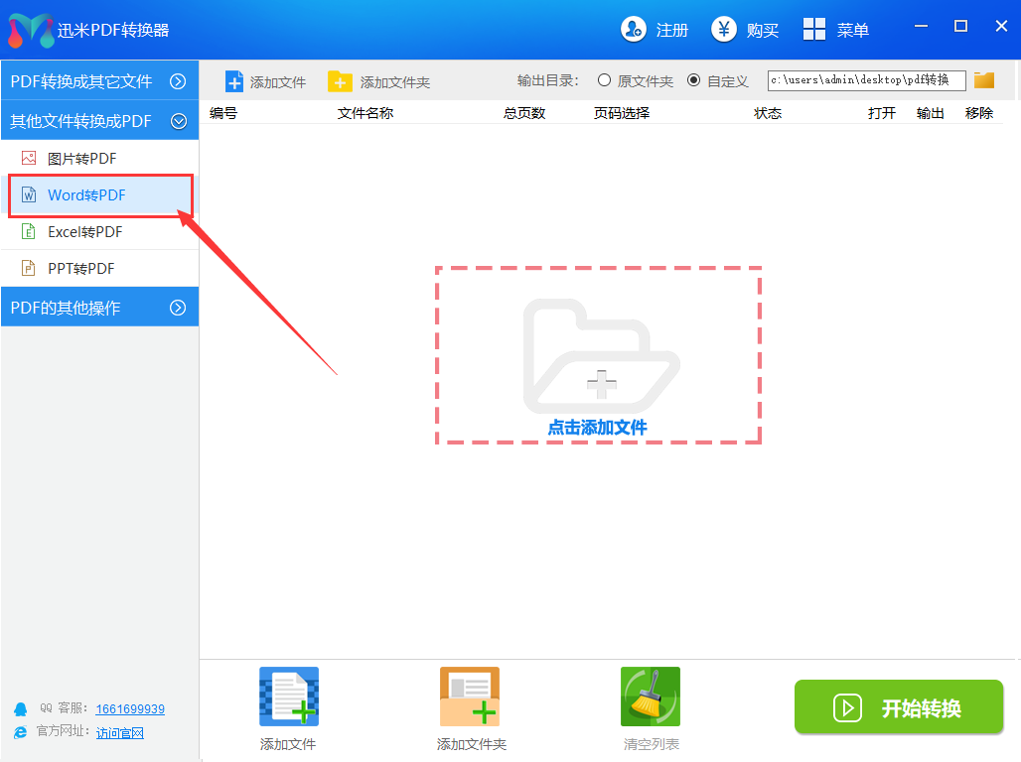
Task: Select Excel转PDF conversion option
Action: [x=84, y=232]
